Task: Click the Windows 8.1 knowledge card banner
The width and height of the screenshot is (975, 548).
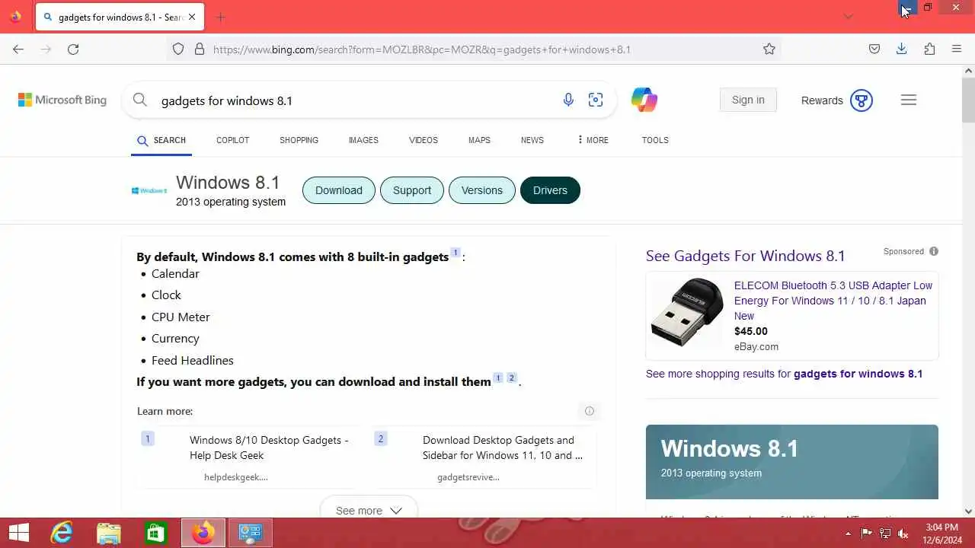Action: click(792, 462)
